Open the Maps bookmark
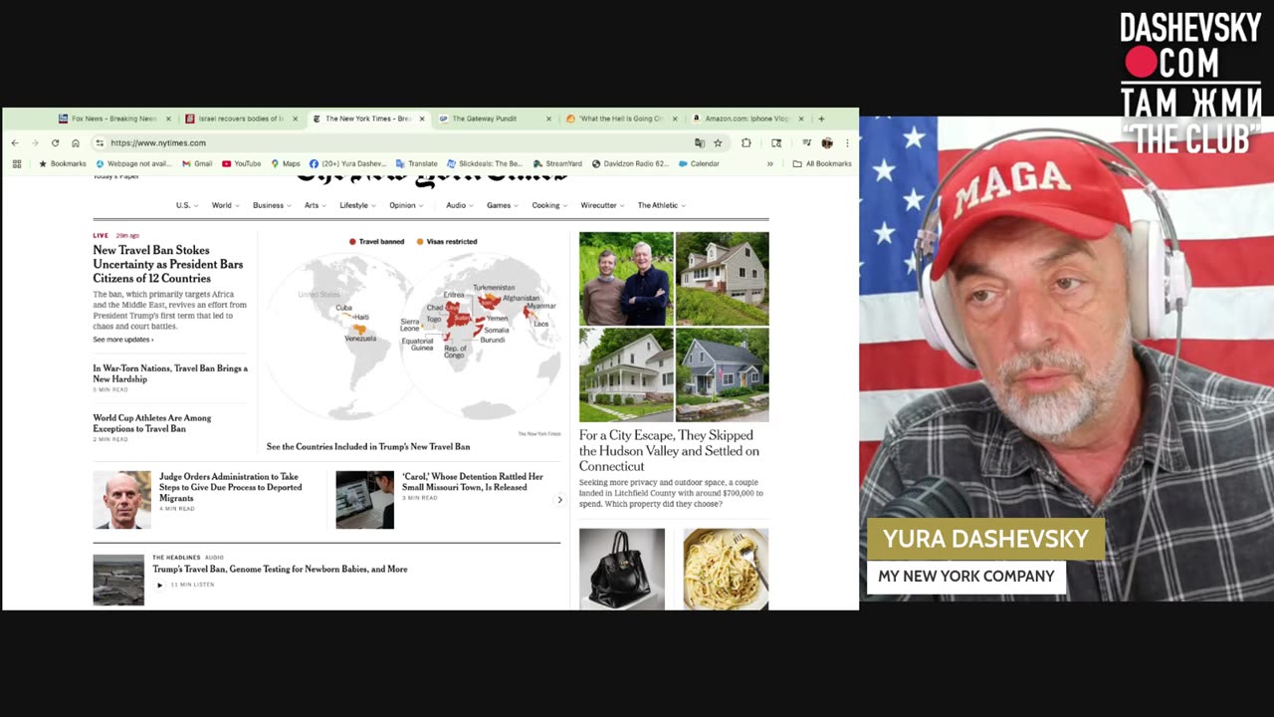 pos(285,163)
